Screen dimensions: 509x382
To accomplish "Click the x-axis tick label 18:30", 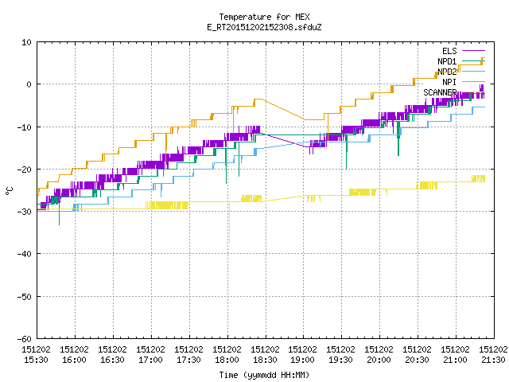I will (x=265, y=360).
